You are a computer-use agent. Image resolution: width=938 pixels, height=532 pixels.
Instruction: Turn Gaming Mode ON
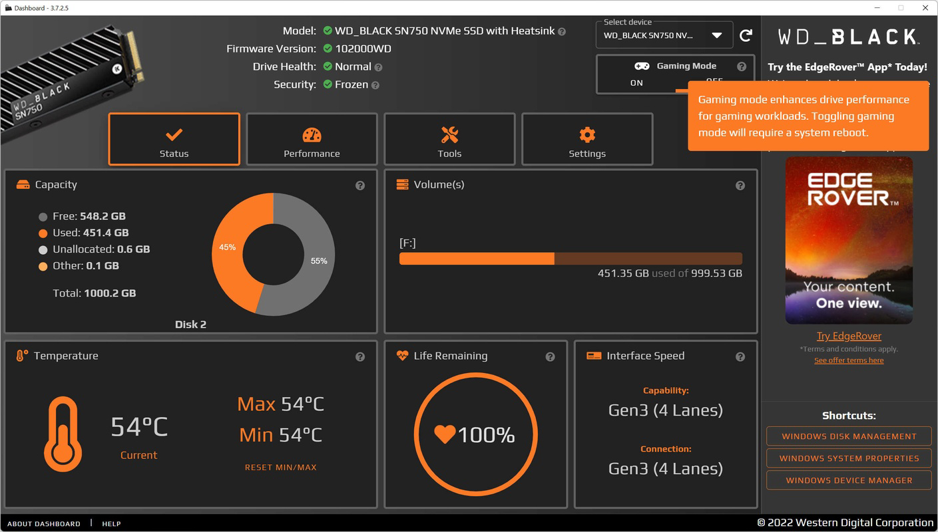coord(636,82)
